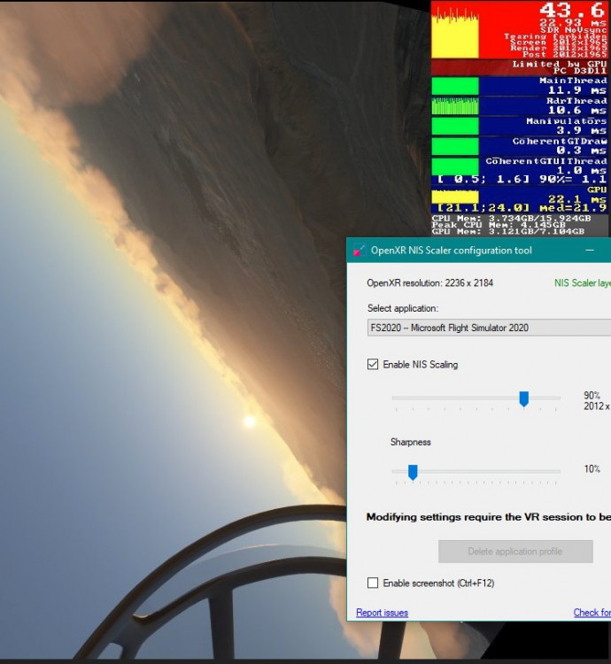Screen dimensions: 611x664
Task: Click the Limited by GPU overlay line
Action: 560,64
